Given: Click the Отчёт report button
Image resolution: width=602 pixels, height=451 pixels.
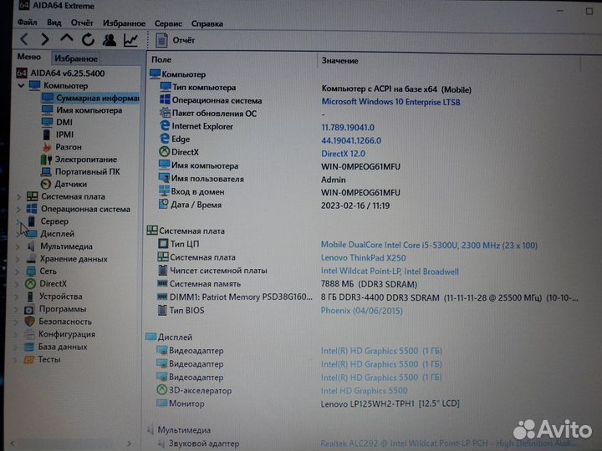Looking at the screenshot, I should tap(176, 40).
